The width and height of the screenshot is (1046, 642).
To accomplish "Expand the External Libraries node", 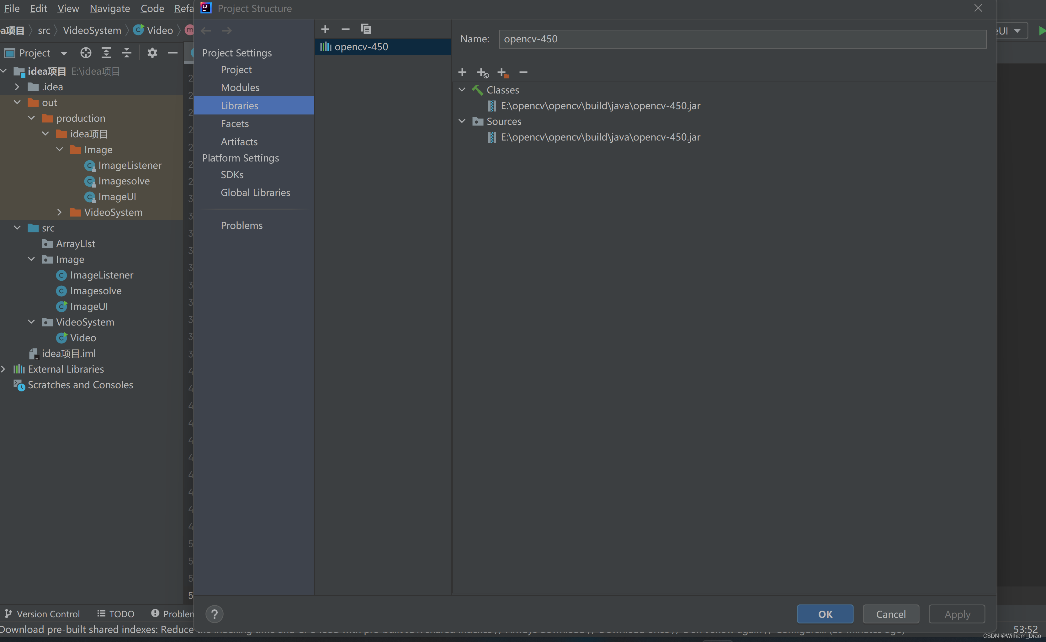I will 4,369.
